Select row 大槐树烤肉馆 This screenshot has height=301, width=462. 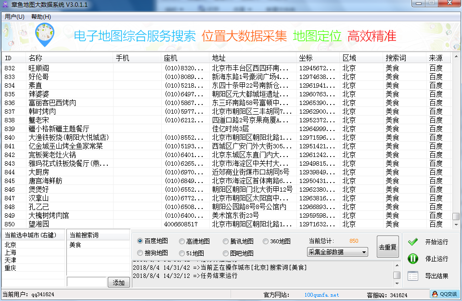click(x=226, y=215)
